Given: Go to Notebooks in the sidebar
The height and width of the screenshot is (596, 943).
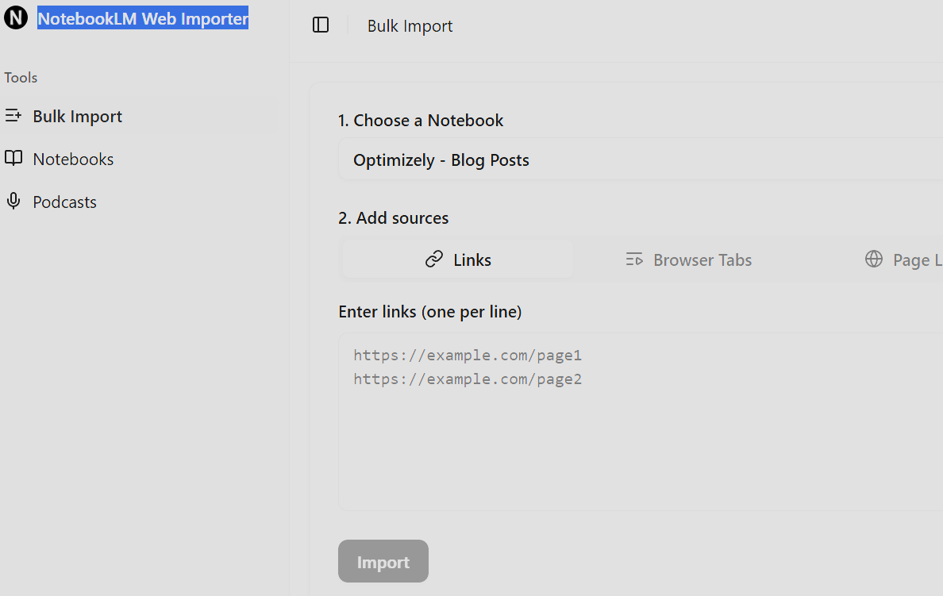Looking at the screenshot, I should pyautogui.click(x=73, y=160).
